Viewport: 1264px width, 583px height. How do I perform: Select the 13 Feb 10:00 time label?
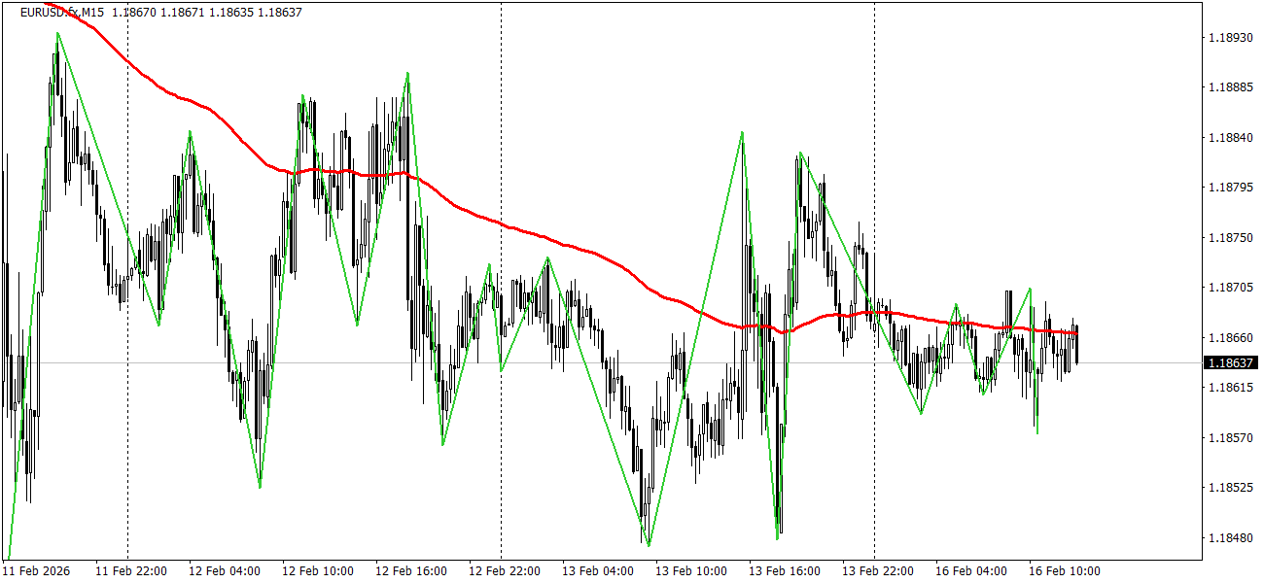(x=691, y=571)
